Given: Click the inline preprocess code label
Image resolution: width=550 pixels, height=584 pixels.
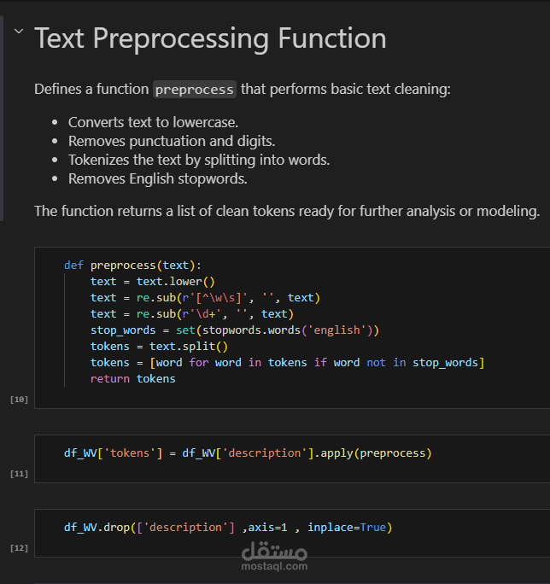Looking at the screenshot, I should point(194,90).
